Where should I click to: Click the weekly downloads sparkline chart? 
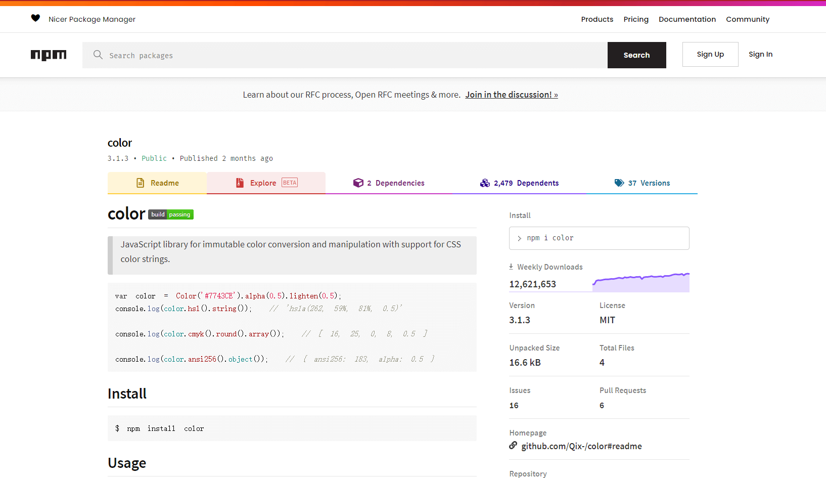click(x=641, y=282)
